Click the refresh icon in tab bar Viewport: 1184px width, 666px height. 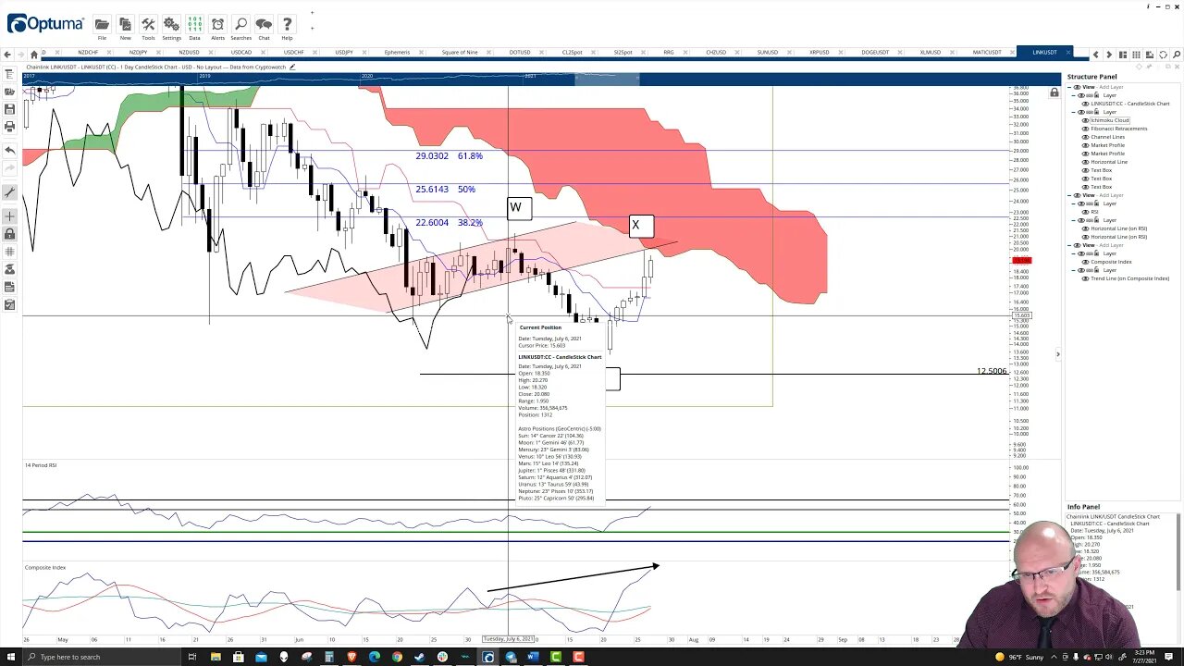1163,55
